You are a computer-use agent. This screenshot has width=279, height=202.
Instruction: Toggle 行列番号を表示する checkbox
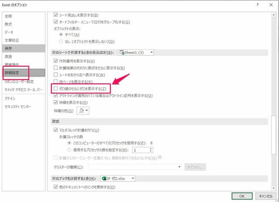(x=56, y=61)
